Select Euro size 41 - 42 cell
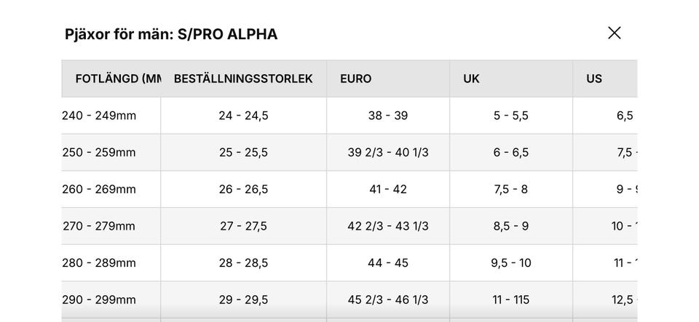699x322 pixels. [x=388, y=189]
